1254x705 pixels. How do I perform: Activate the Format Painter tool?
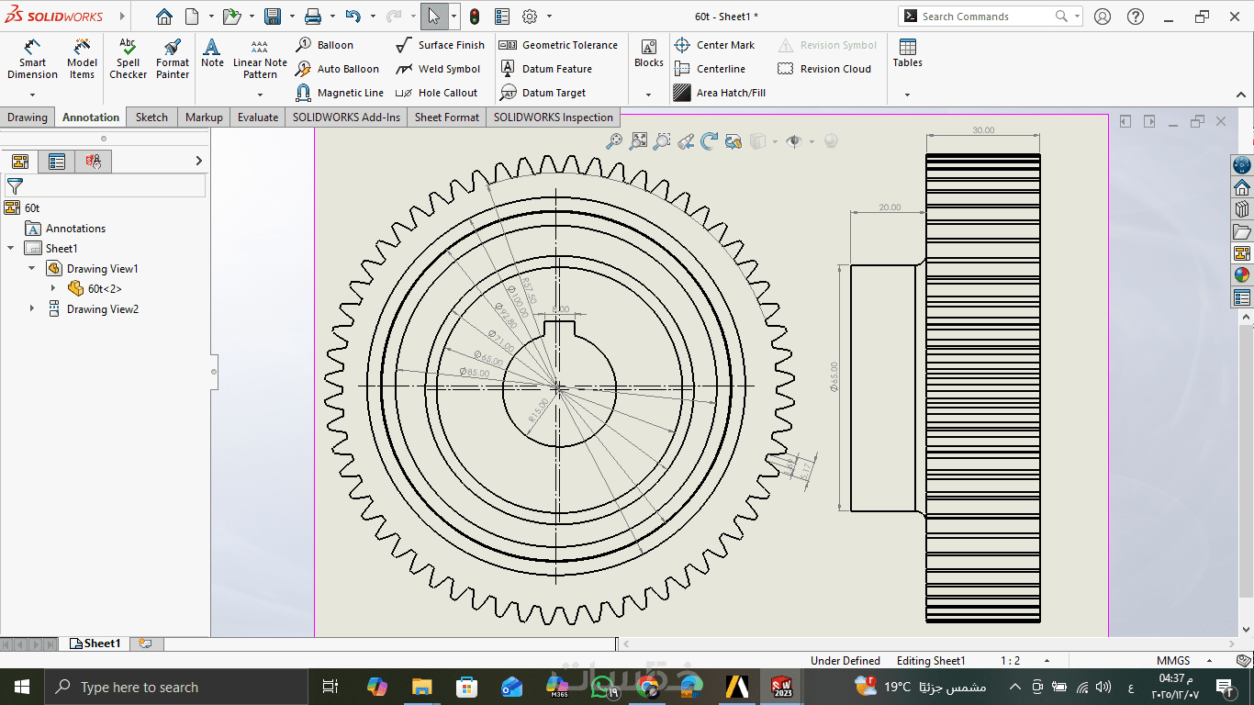pos(172,59)
